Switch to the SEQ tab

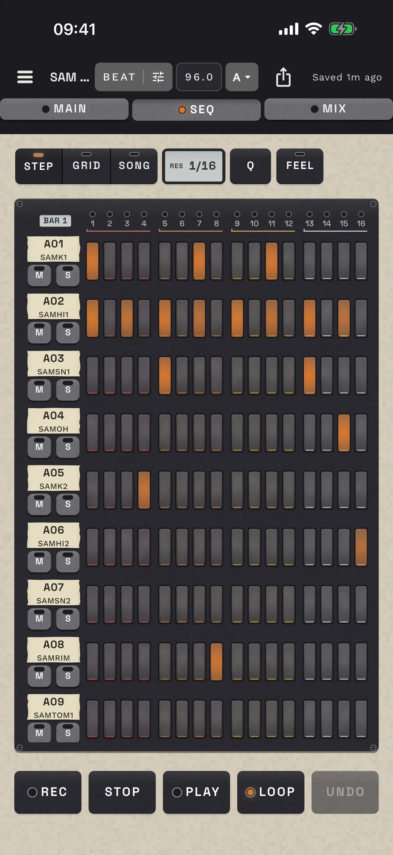pyautogui.click(x=196, y=110)
